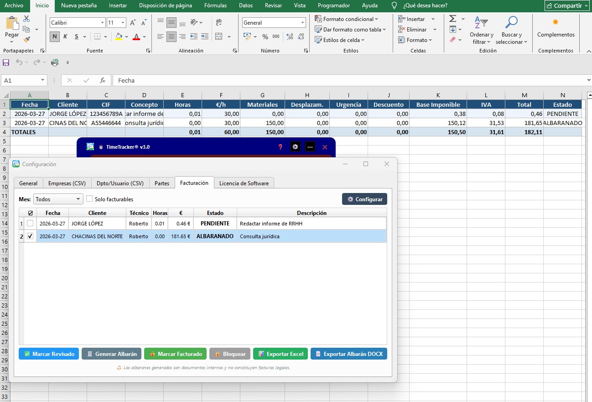The image size is (592, 402).
Task: Click the Generar Albarán button
Action: [111, 353]
